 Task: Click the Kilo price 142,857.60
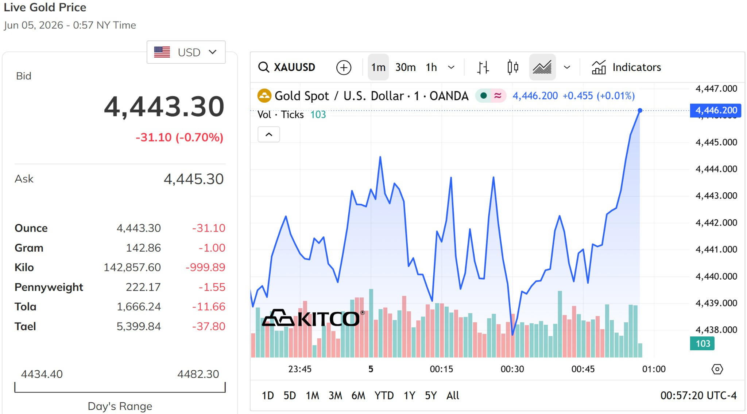(x=132, y=268)
